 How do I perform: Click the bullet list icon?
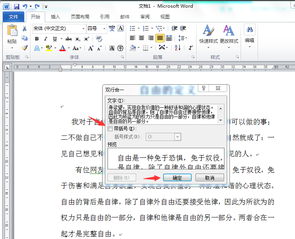coord(133,28)
